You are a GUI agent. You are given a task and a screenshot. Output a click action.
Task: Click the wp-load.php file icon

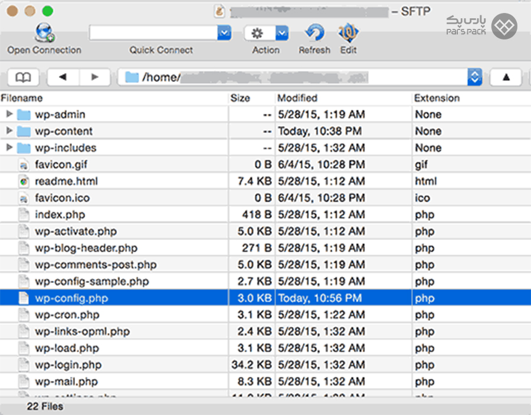pyautogui.click(x=24, y=348)
